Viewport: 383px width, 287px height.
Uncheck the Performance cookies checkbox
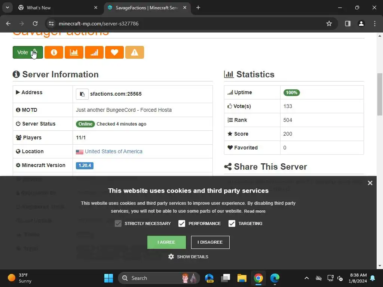(x=182, y=223)
